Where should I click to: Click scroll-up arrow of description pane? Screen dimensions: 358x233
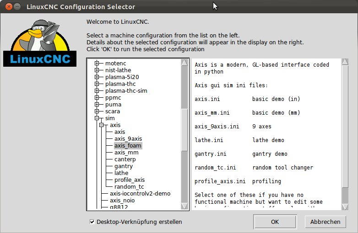click(x=345, y=62)
